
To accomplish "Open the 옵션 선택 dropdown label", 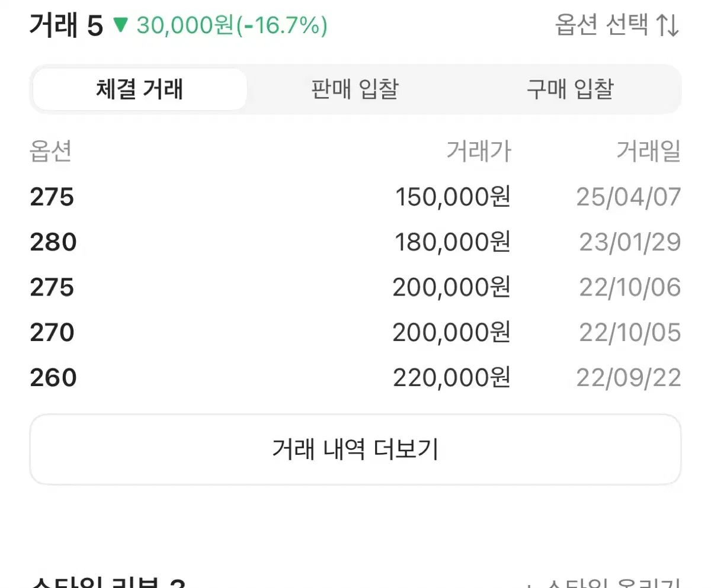I will click(601, 26).
